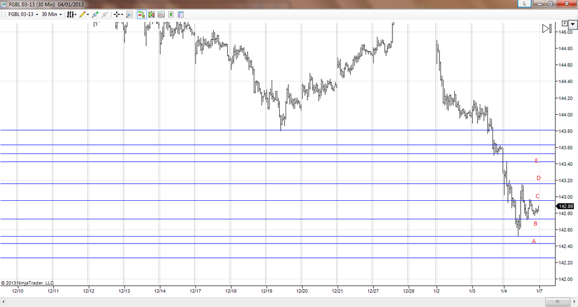Open the chart Properties icon

click(180, 14)
